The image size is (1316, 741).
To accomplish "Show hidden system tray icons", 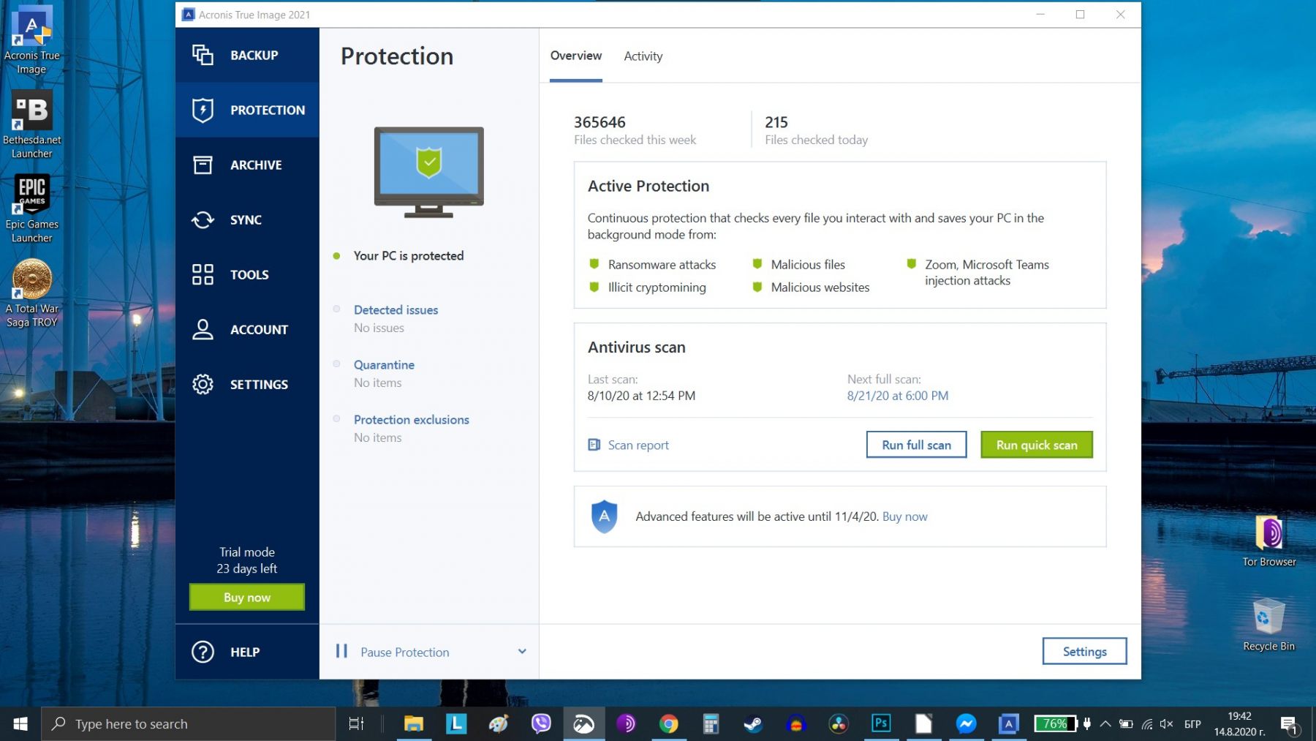I will click(1105, 724).
